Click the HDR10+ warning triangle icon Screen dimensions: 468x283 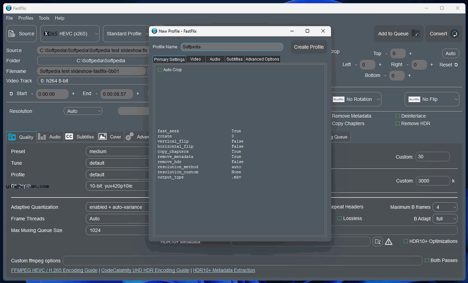coord(389,242)
